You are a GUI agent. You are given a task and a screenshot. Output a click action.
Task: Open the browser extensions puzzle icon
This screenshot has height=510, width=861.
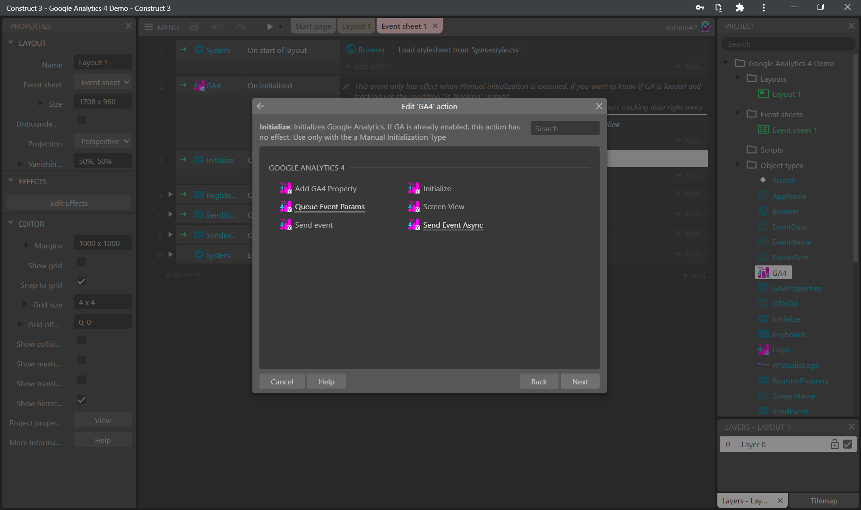point(740,8)
